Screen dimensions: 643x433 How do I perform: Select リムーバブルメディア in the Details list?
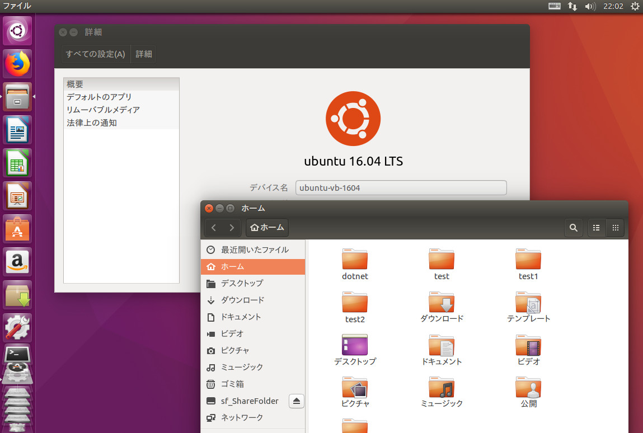[x=121, y=110]
